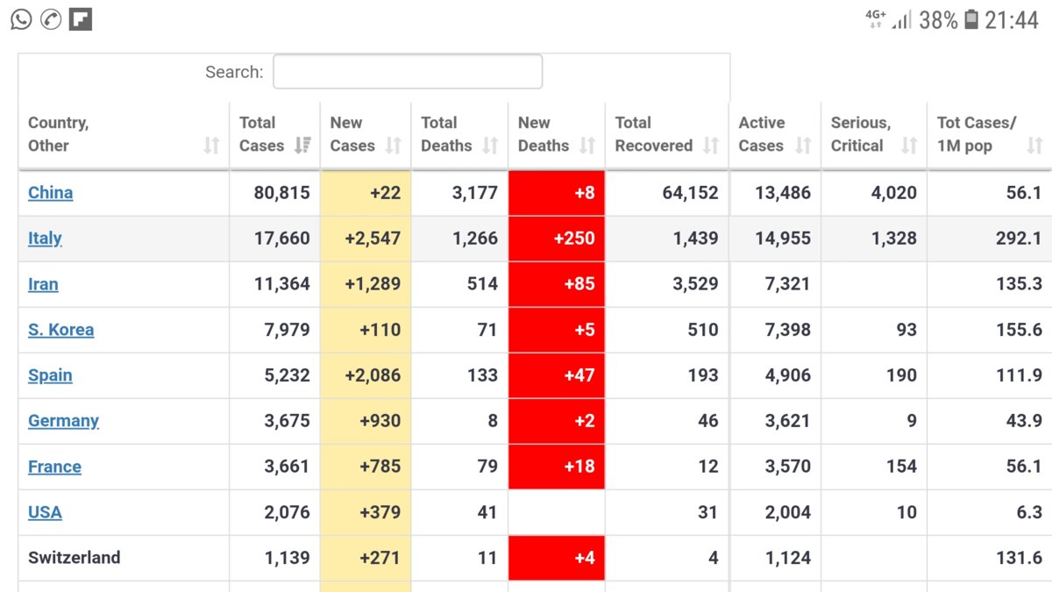Screen dimensions: 1052x592
Task: Open the Italy country link
Action: pyautogui.click(x=45, y=239)
